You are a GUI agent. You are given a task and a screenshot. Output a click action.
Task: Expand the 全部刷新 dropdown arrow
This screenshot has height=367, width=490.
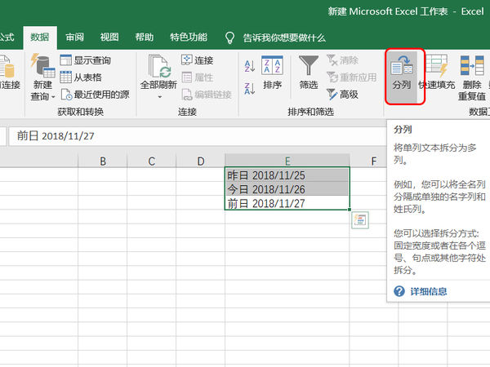click(159, 97)
